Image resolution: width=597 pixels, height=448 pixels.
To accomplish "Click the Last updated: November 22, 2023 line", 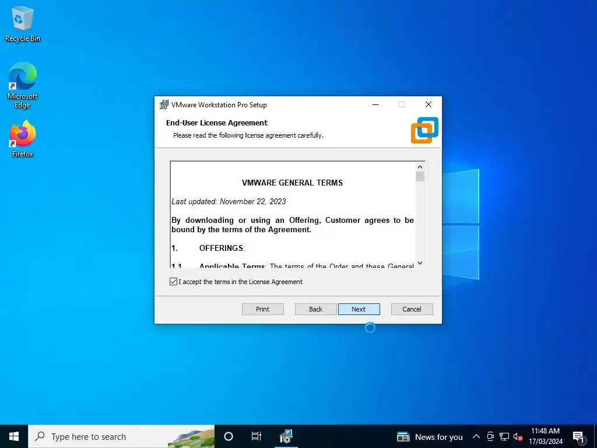I will [229, 201].
